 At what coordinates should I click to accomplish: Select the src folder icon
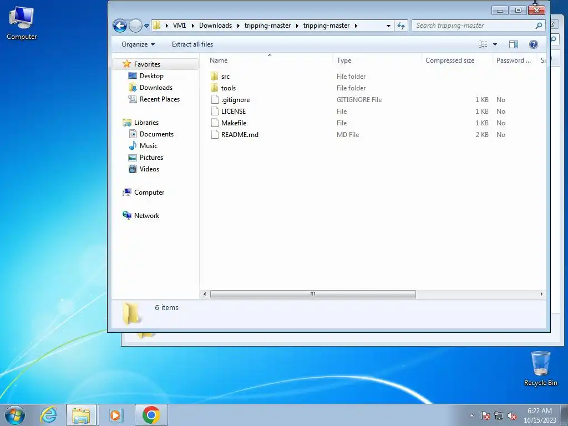click(x=215, y=76)
